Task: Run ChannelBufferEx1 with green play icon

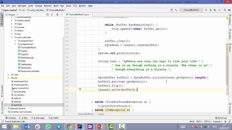Action: [x=206, y=10]
